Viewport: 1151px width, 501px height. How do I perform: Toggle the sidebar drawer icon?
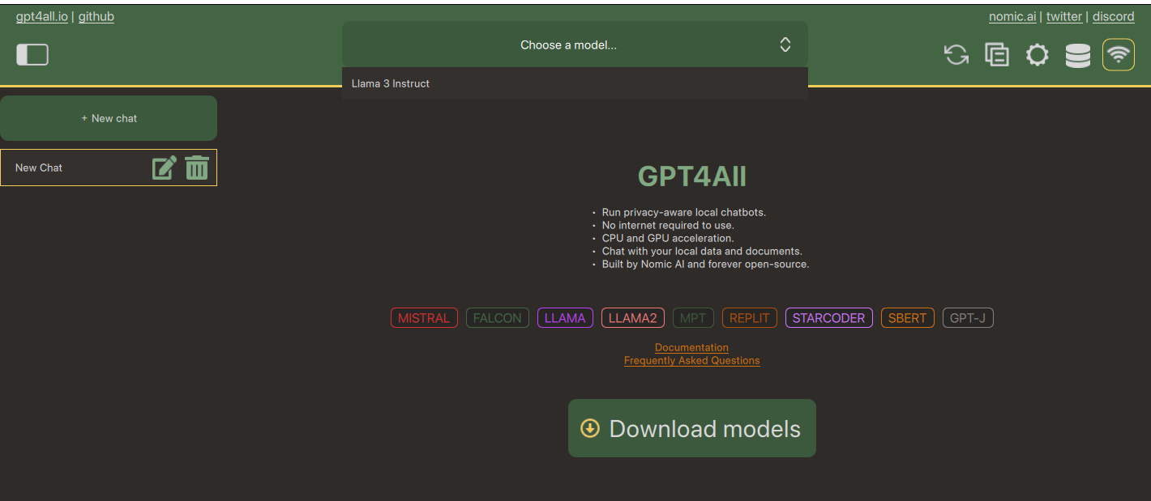click(32, 54)
